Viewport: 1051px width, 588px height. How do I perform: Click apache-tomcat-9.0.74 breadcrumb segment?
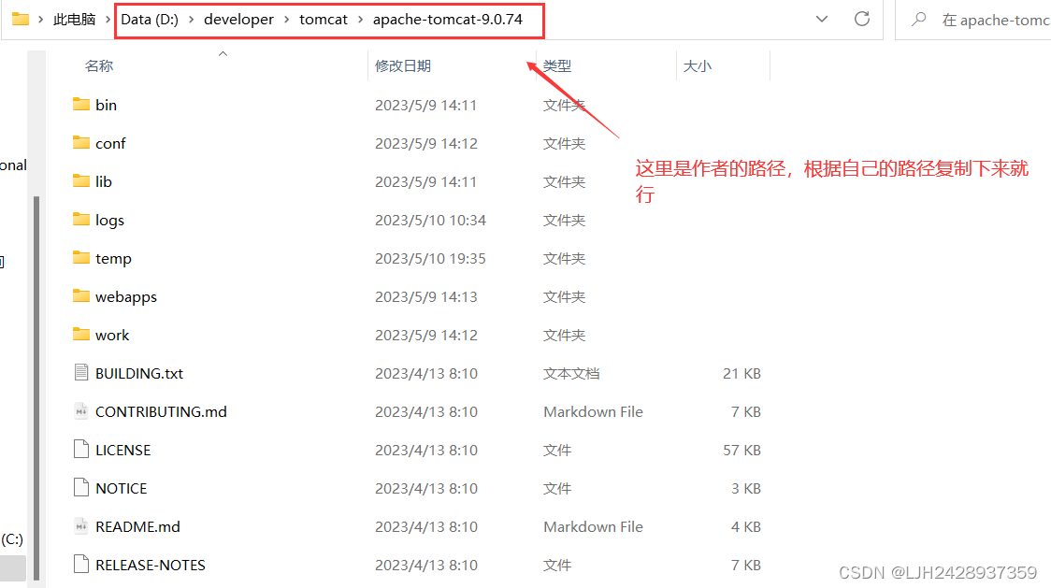tap(448, 20)
